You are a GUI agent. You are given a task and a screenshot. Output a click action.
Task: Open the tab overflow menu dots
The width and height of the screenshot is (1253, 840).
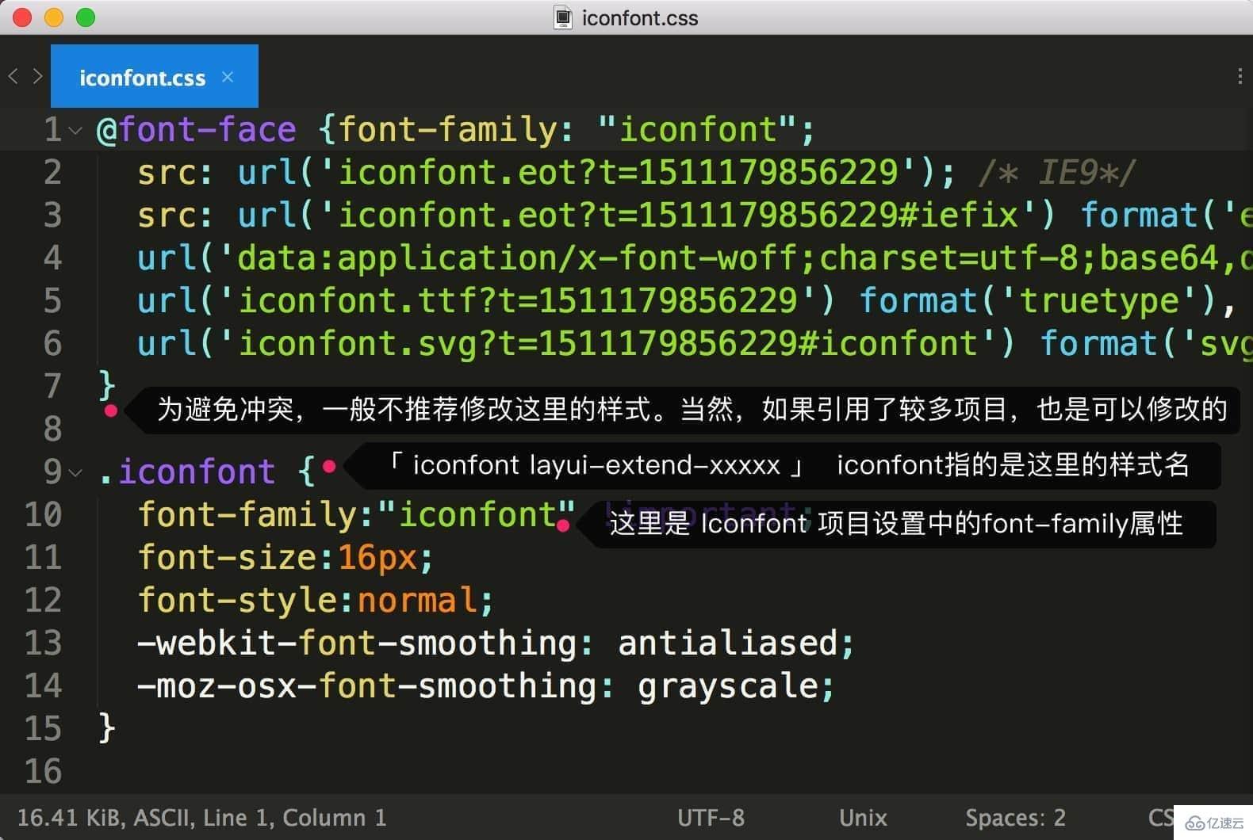tap(1240, 76)
